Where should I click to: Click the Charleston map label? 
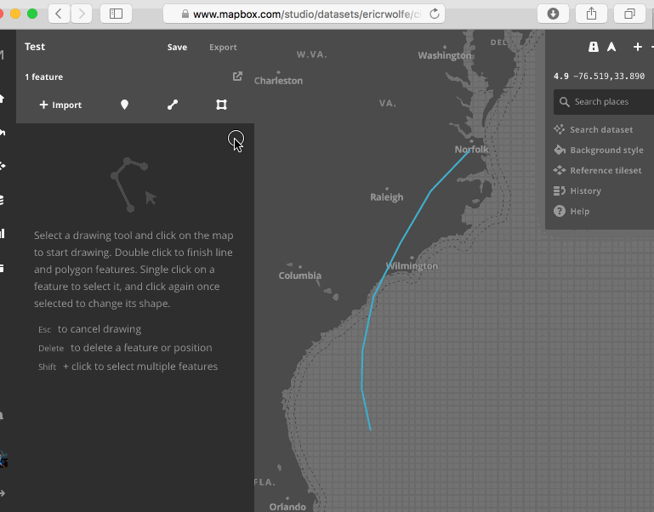[x=278, y=81]
